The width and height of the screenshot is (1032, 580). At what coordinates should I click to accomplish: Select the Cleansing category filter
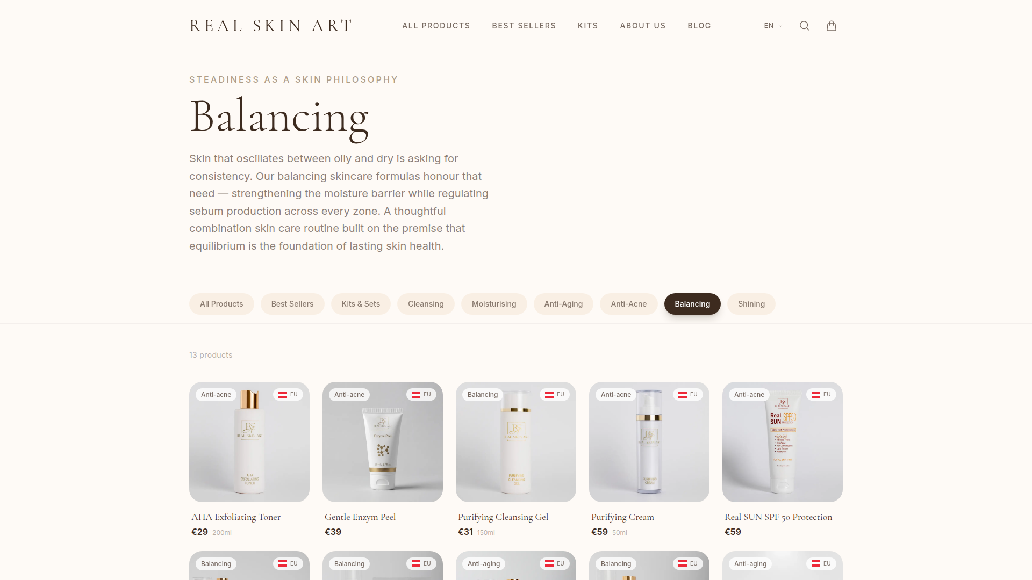[426, 304]
